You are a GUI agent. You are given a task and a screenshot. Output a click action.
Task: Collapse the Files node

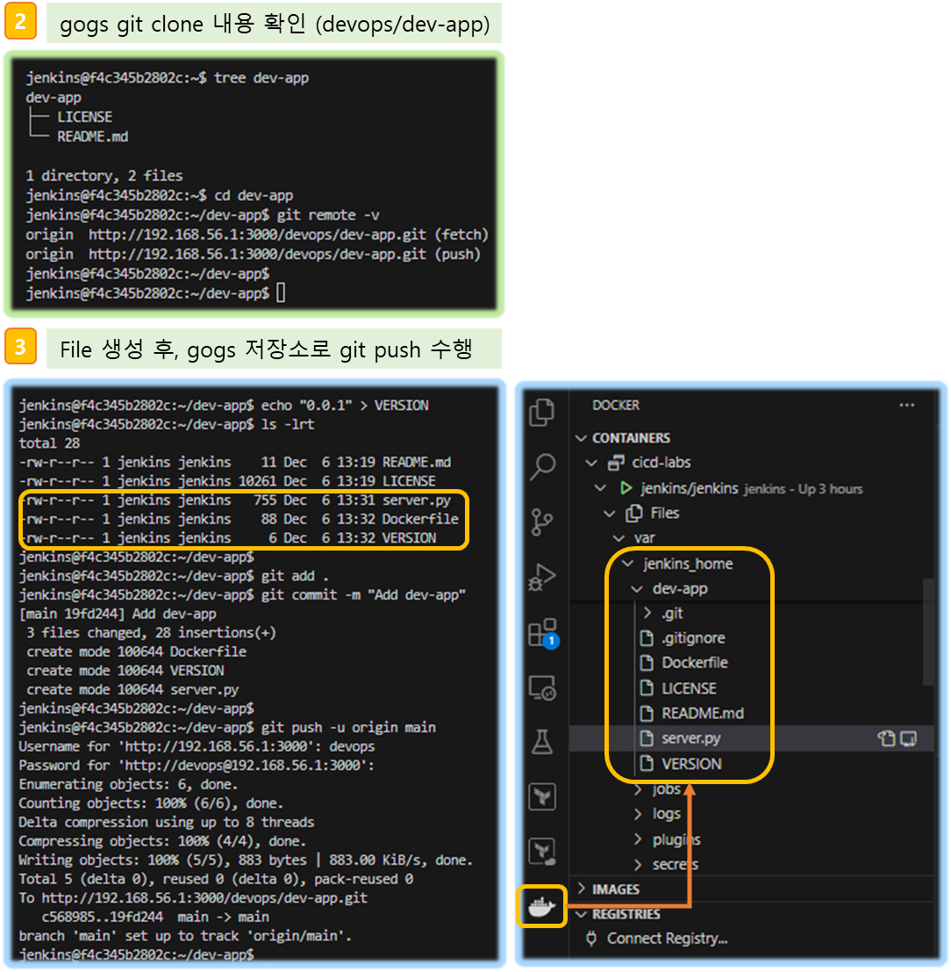click(610, 514)
